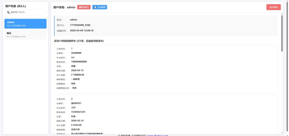Click license plate 京A88888 in order 1
The width and height of the screenshot is (289, 136).
(76, 53)
